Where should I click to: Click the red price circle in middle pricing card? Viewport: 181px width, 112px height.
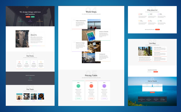[x=91, y=86]
